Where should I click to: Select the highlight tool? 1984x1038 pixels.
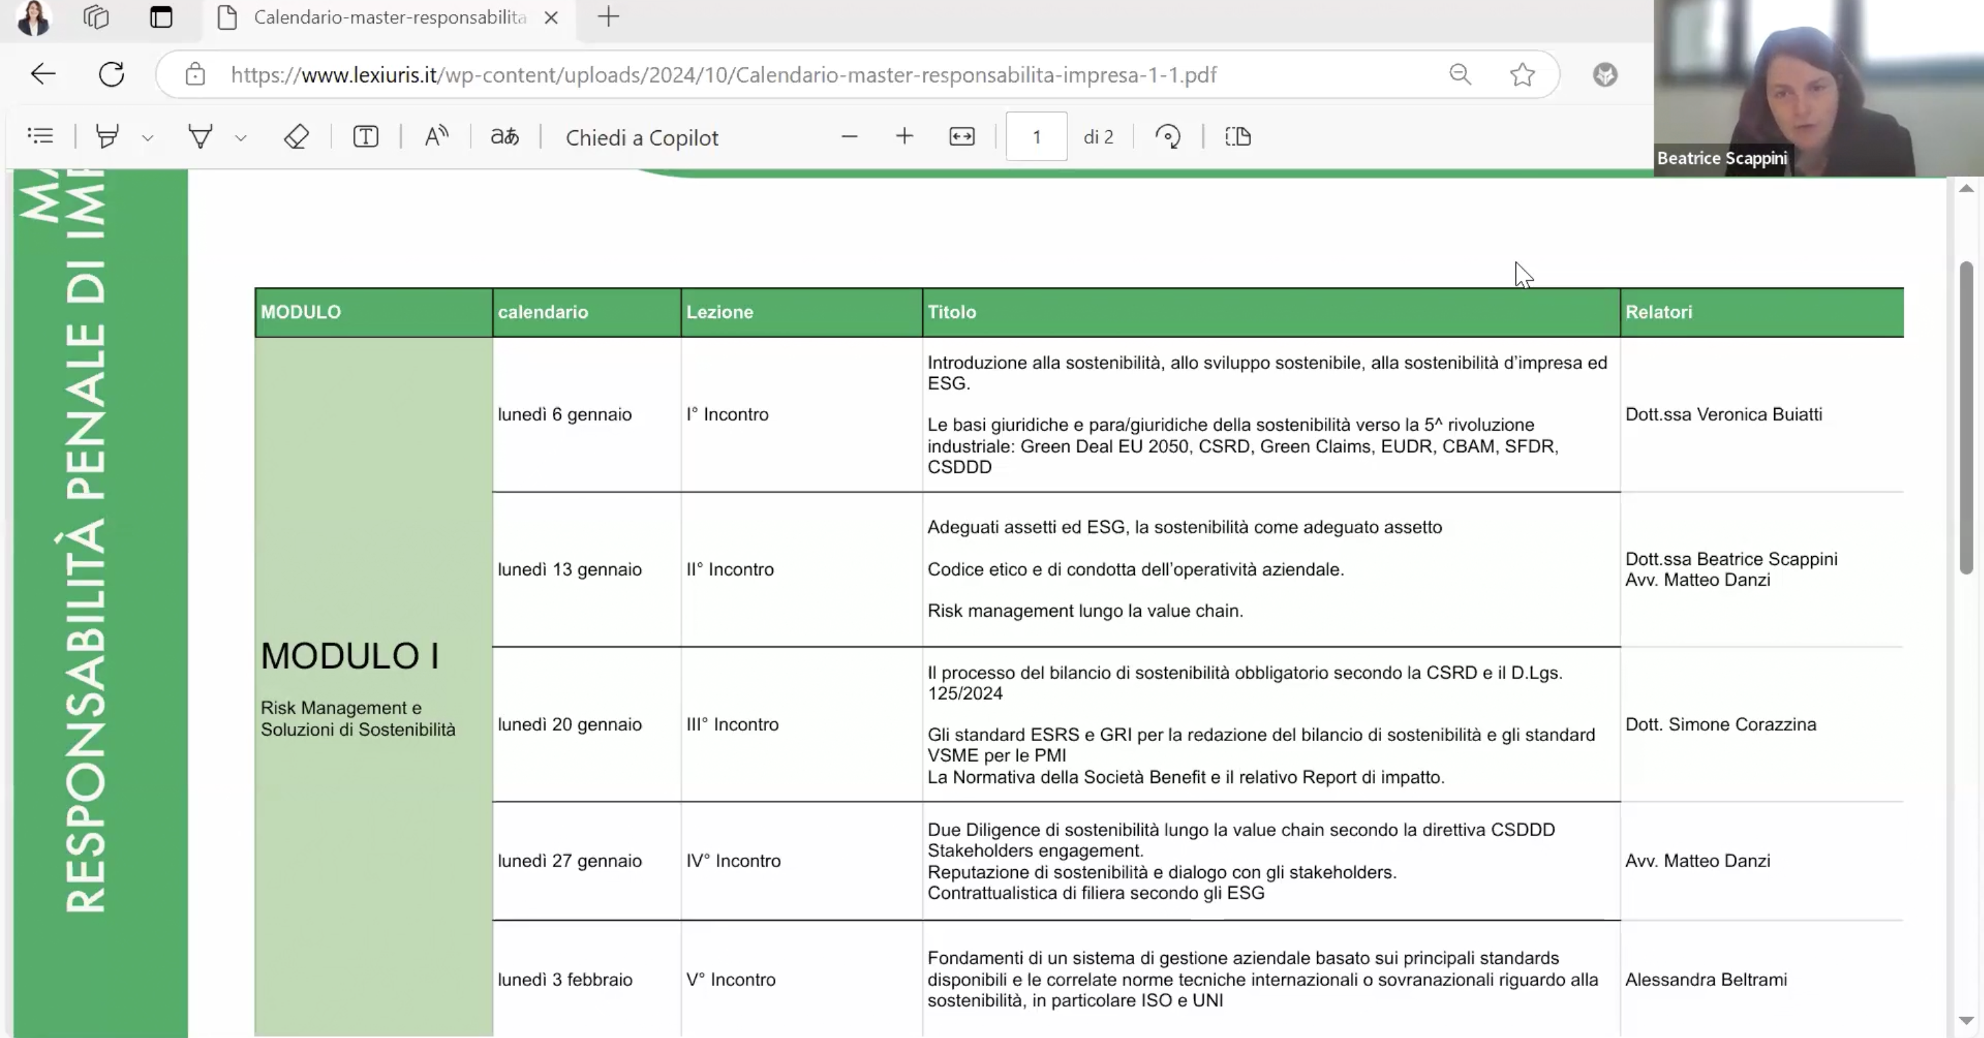tap(107, 136)
